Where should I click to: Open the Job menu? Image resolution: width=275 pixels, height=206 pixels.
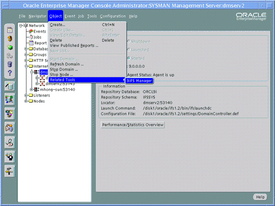81,16
